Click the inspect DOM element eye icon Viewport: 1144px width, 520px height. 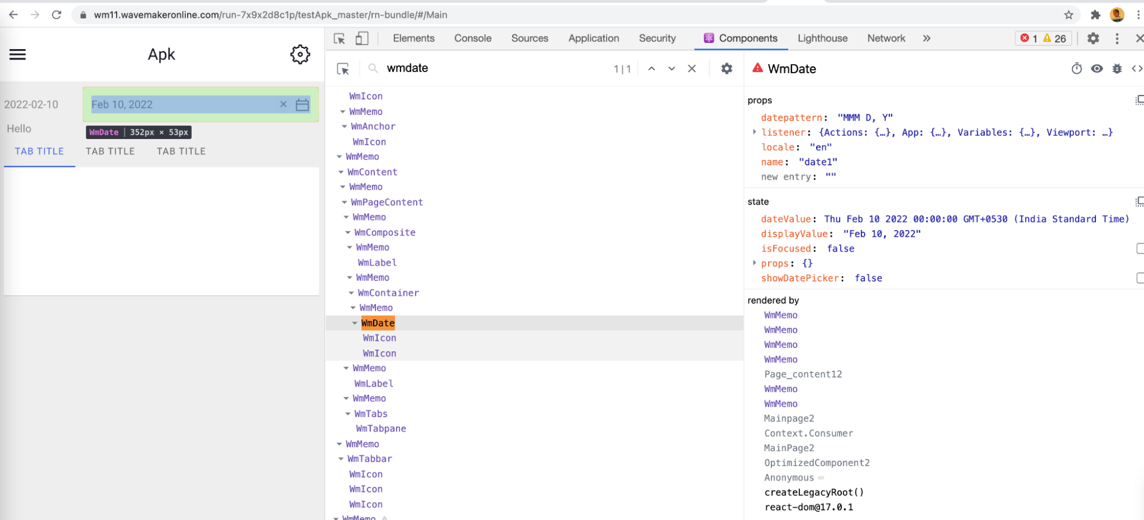pyautogui.click(x=1097, y=69)
